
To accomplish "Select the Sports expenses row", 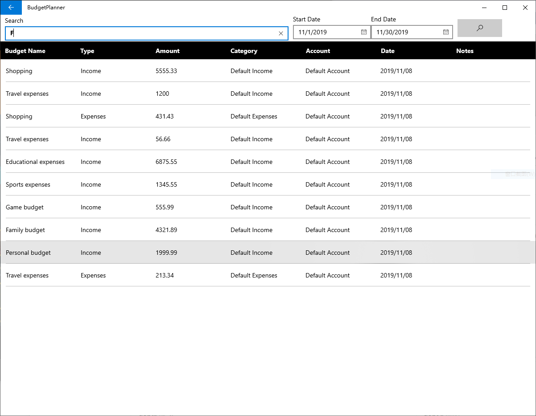I will click(x=268, y=184).
